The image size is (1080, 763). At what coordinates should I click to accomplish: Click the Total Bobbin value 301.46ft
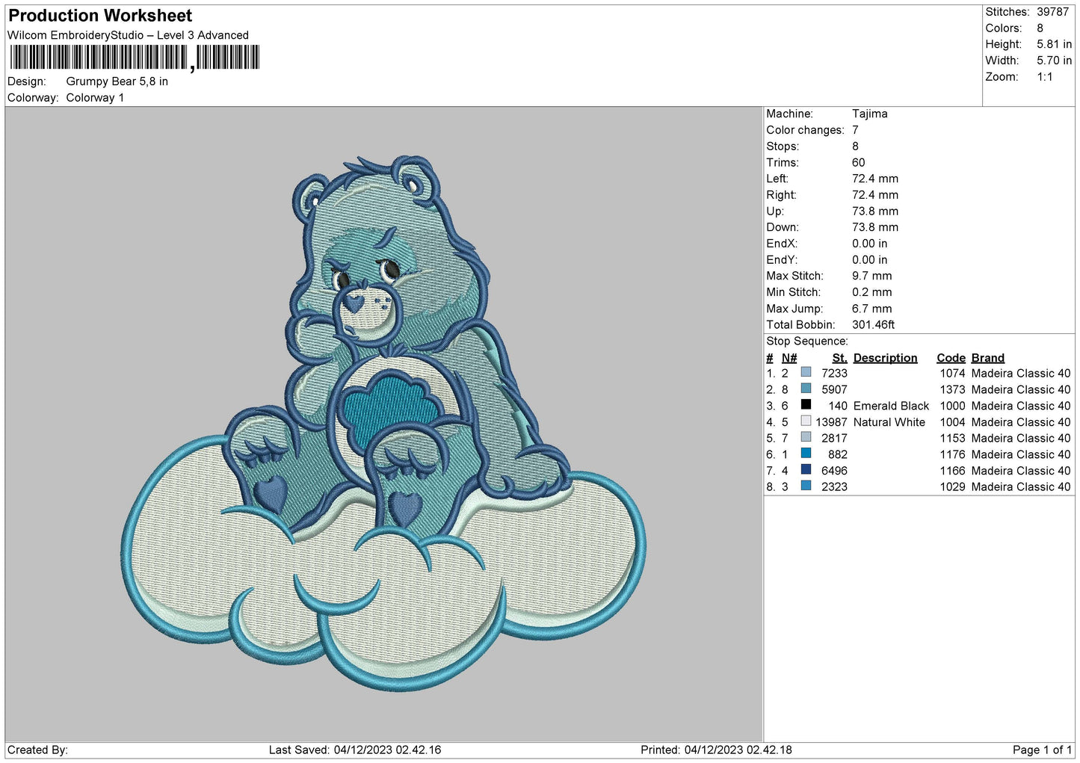click(x=874, y=325)
